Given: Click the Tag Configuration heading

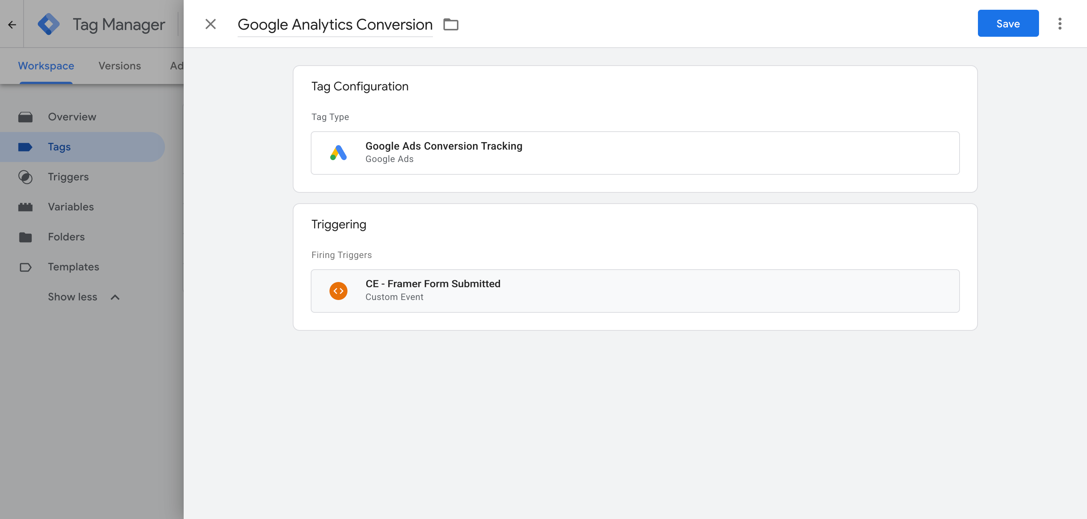Looking at the screenshot, I should pyautogui.click(x=359, y=86).
